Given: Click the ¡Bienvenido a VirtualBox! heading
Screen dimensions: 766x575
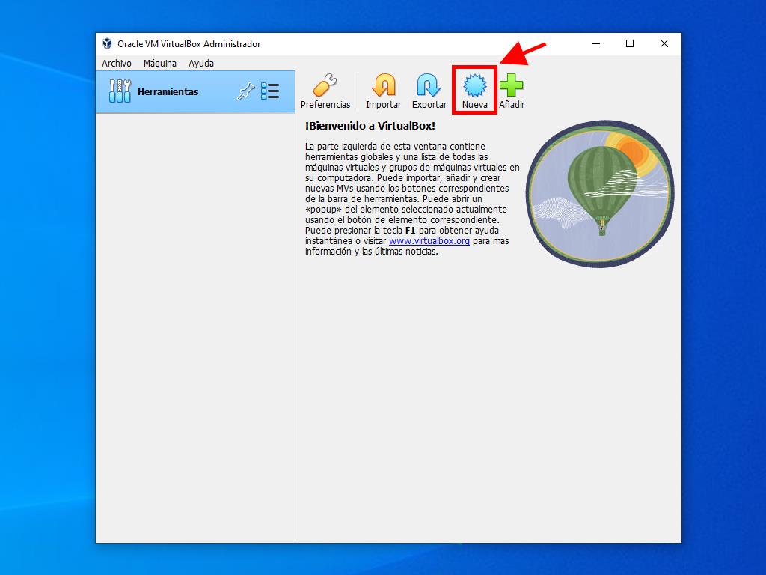Looking at the screenshot, I should click(370, 126).
